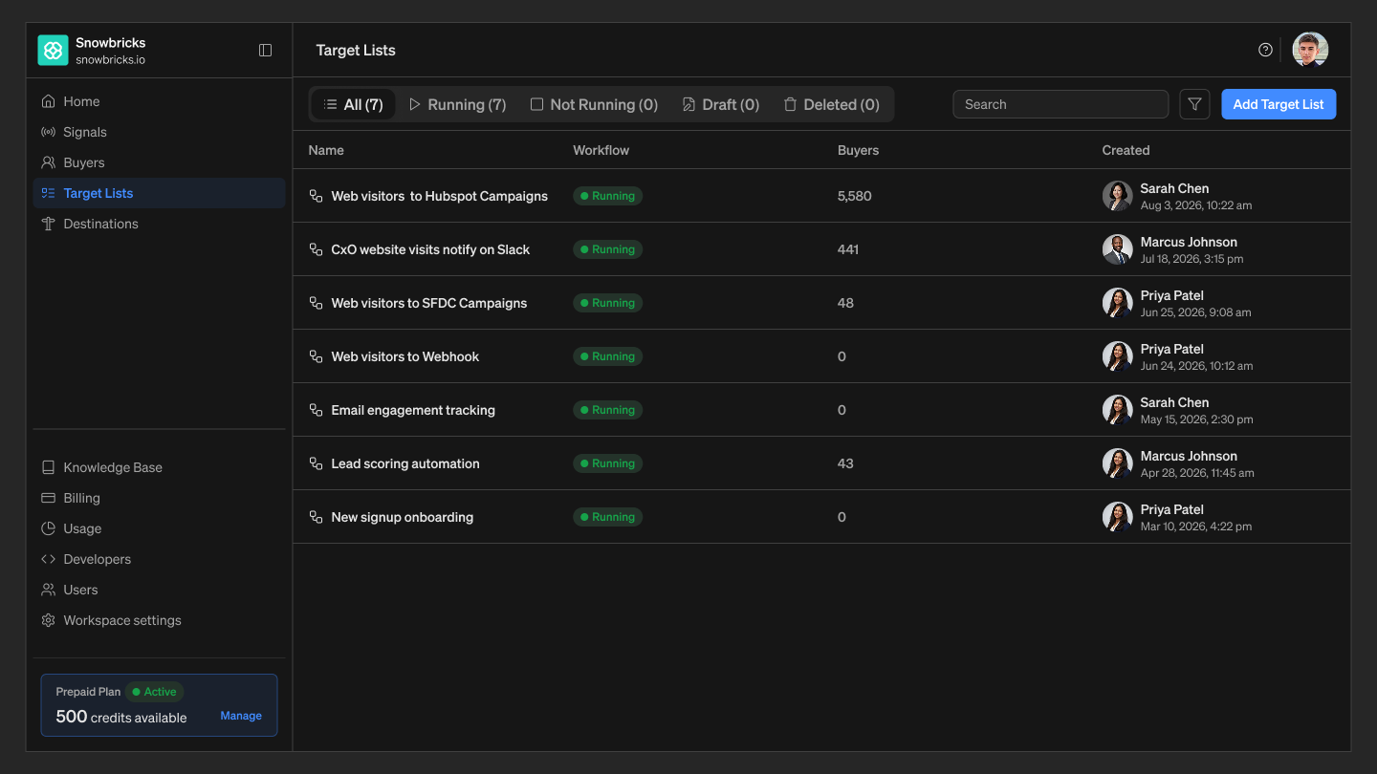Screen dimensions: 1377x774
Task: Open Signals in the sidebar
Action: pos(159,132)
